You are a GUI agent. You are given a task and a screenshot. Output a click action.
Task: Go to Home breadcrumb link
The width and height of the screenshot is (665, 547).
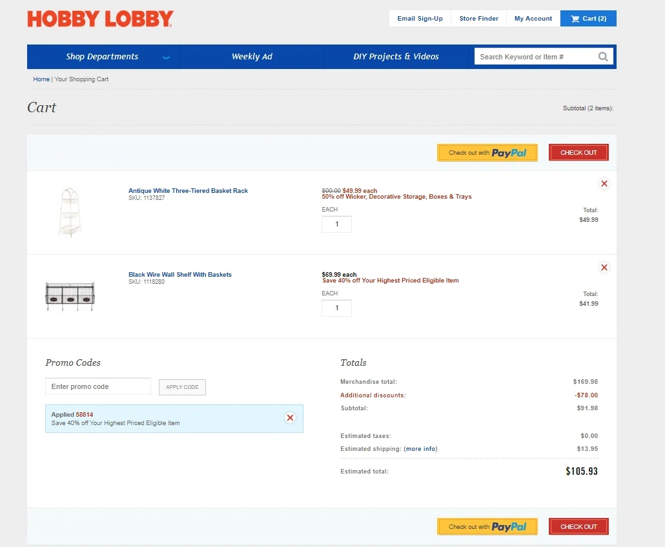[x=41, y=79]
